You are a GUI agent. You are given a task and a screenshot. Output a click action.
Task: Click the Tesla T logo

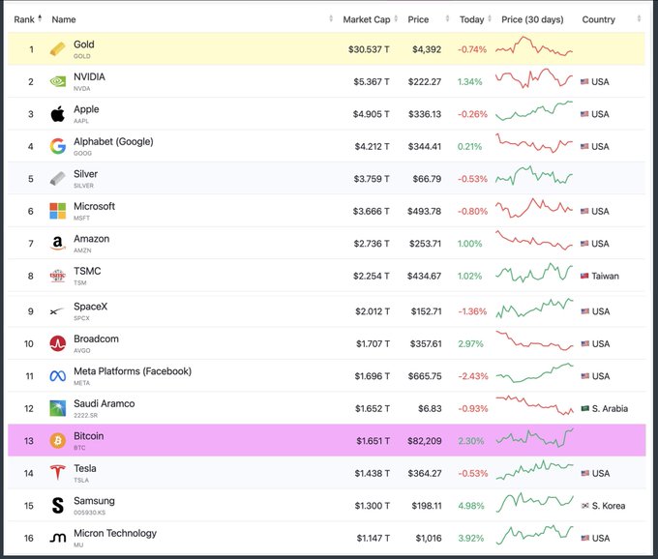[x=57, y=473]
